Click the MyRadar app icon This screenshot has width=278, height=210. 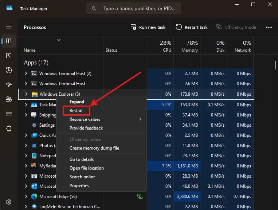[x=34, y=166]
